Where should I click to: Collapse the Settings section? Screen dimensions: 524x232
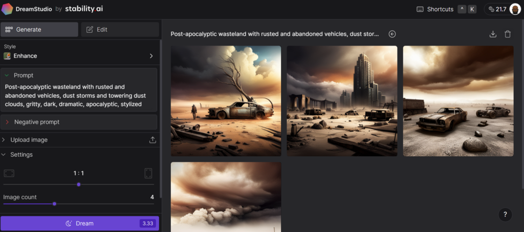(4, 155)
